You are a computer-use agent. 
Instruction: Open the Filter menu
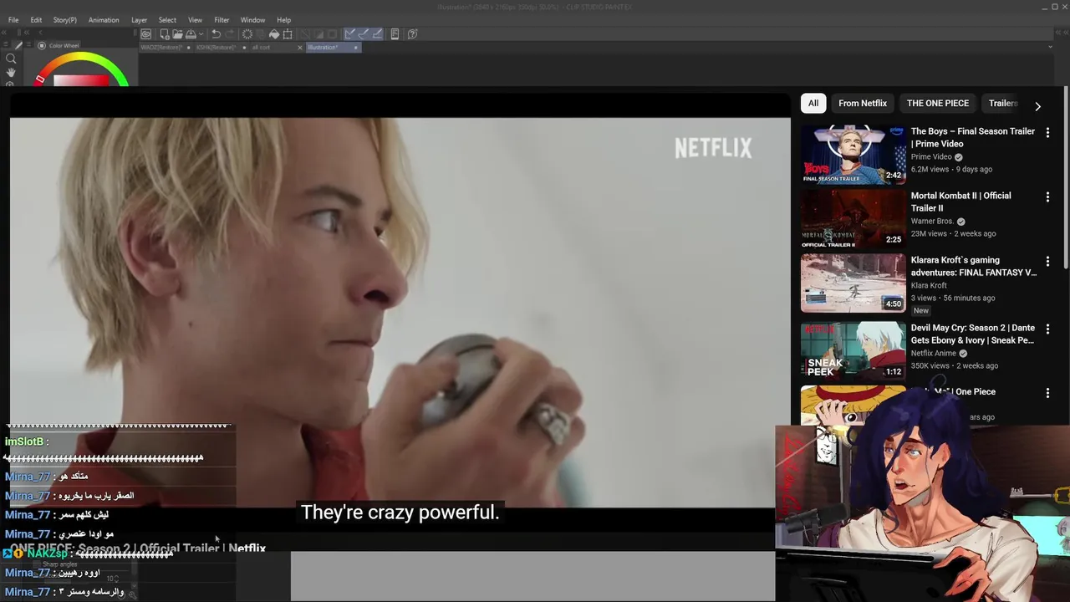pyautogui.click(x=222, y=20)
